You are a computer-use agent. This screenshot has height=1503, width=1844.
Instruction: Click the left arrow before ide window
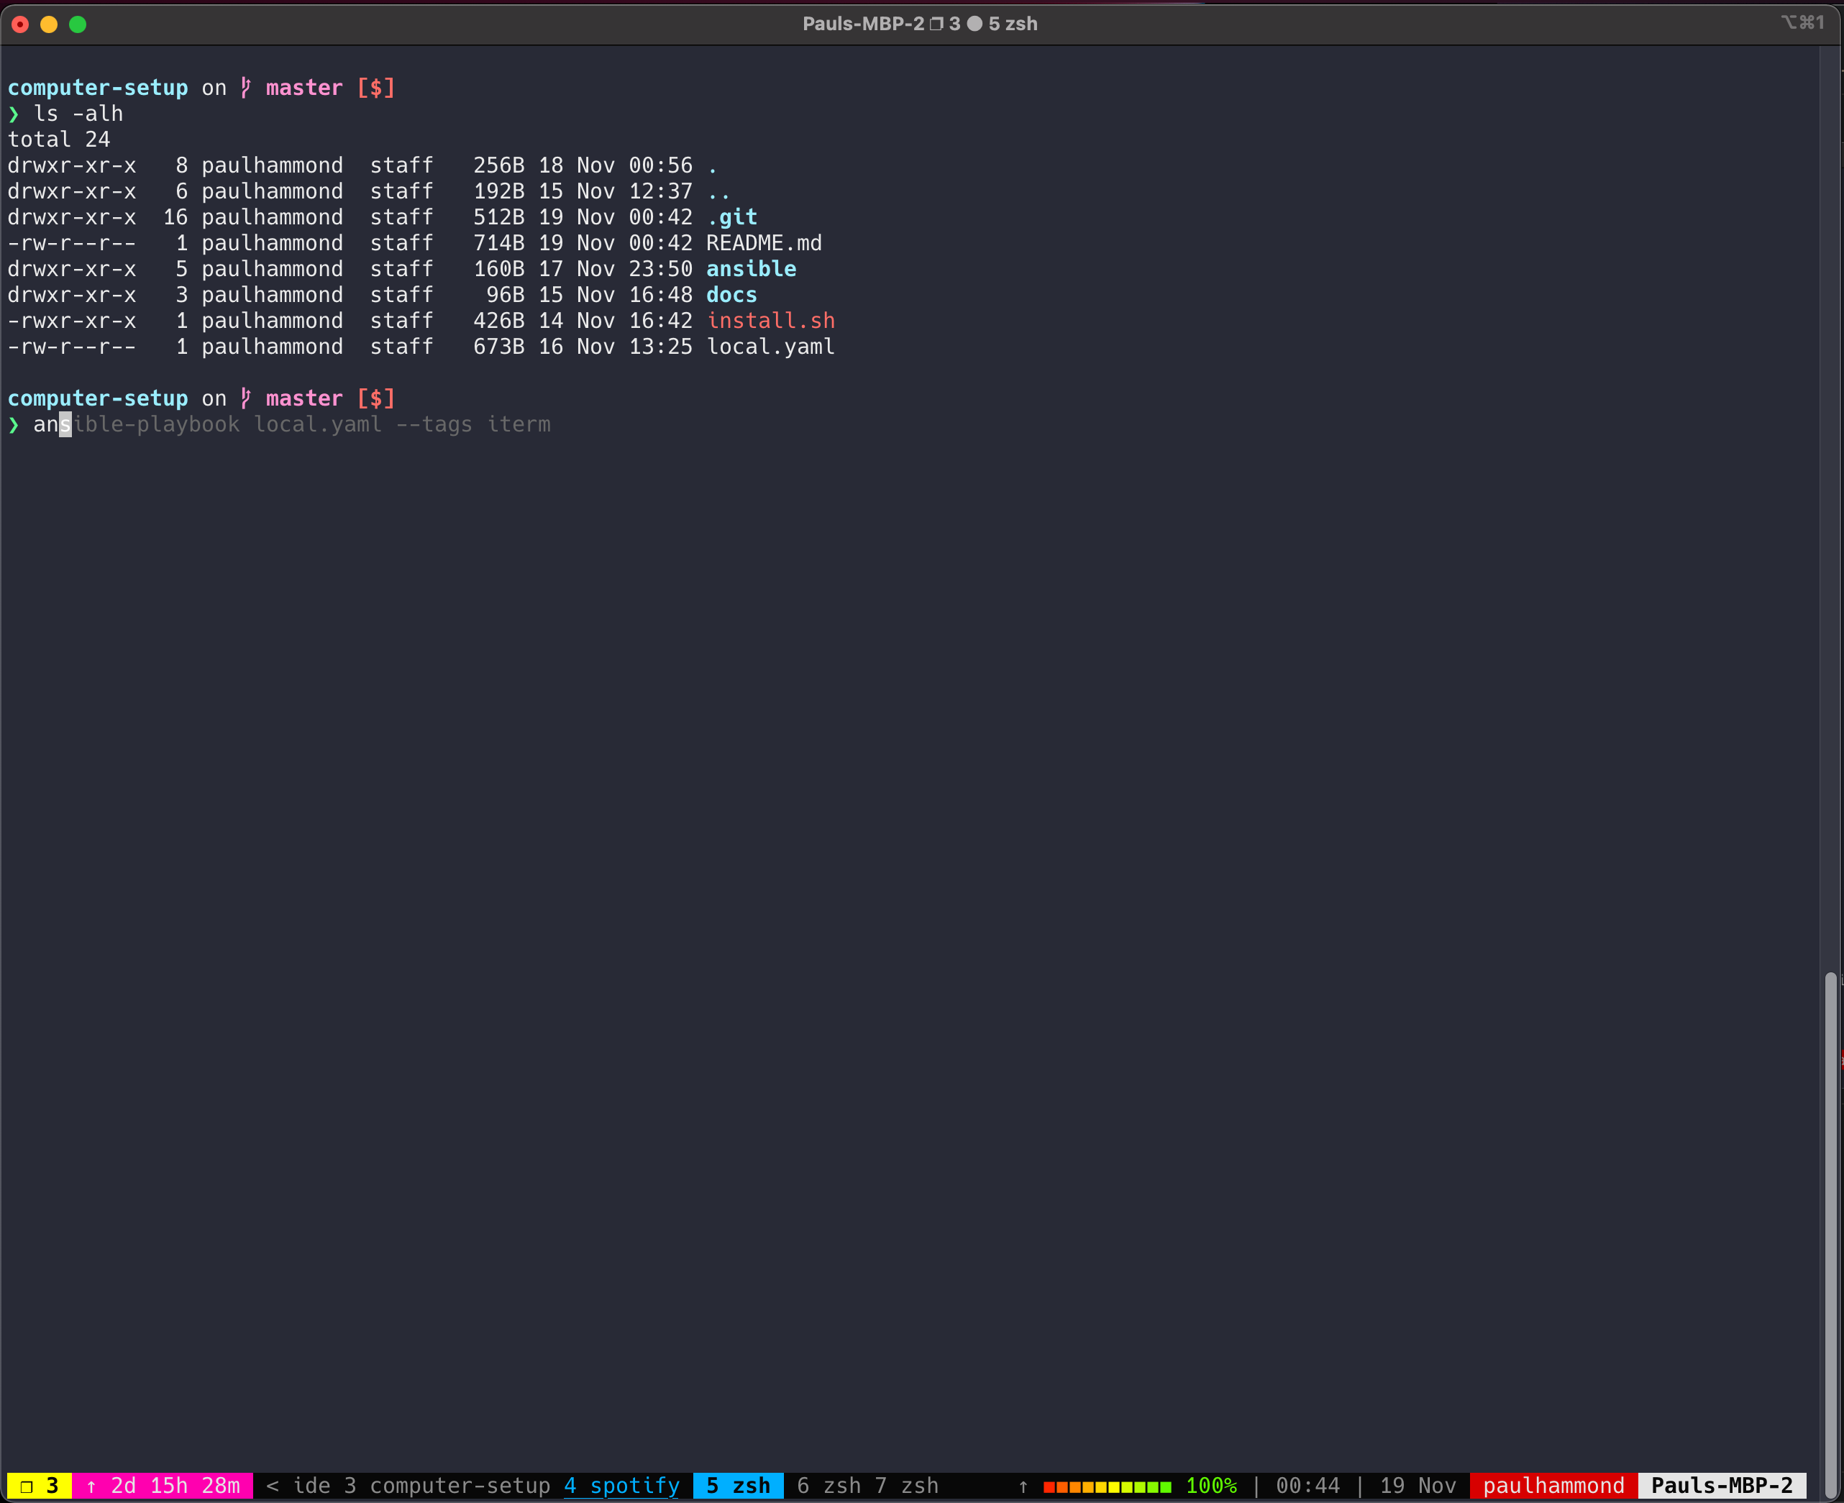click(272, 1486)
